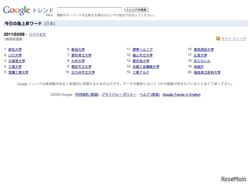250x185 pixels.
Task: Click inside the keyword search input box
Action: coord(89,9)
